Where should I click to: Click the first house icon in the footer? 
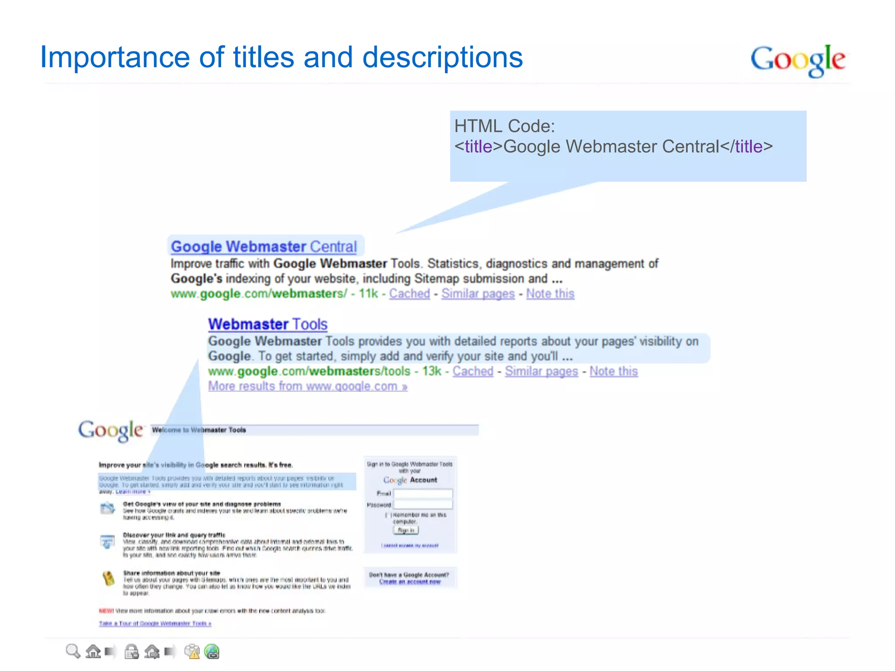click(x=93, y=651)
